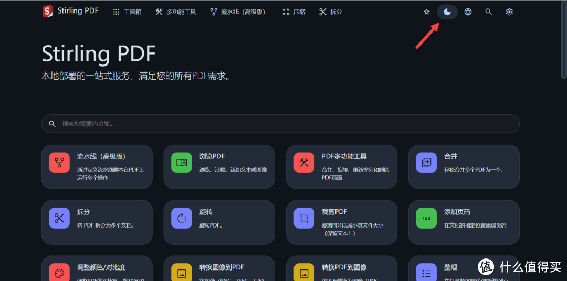Toggle dark mode moon icon
Image resolution: width=567 pixels, height=281 pixels.
(x=447, y=12)
